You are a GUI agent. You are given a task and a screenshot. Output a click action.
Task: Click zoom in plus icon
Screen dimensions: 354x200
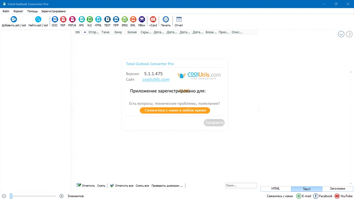[61, 196]
